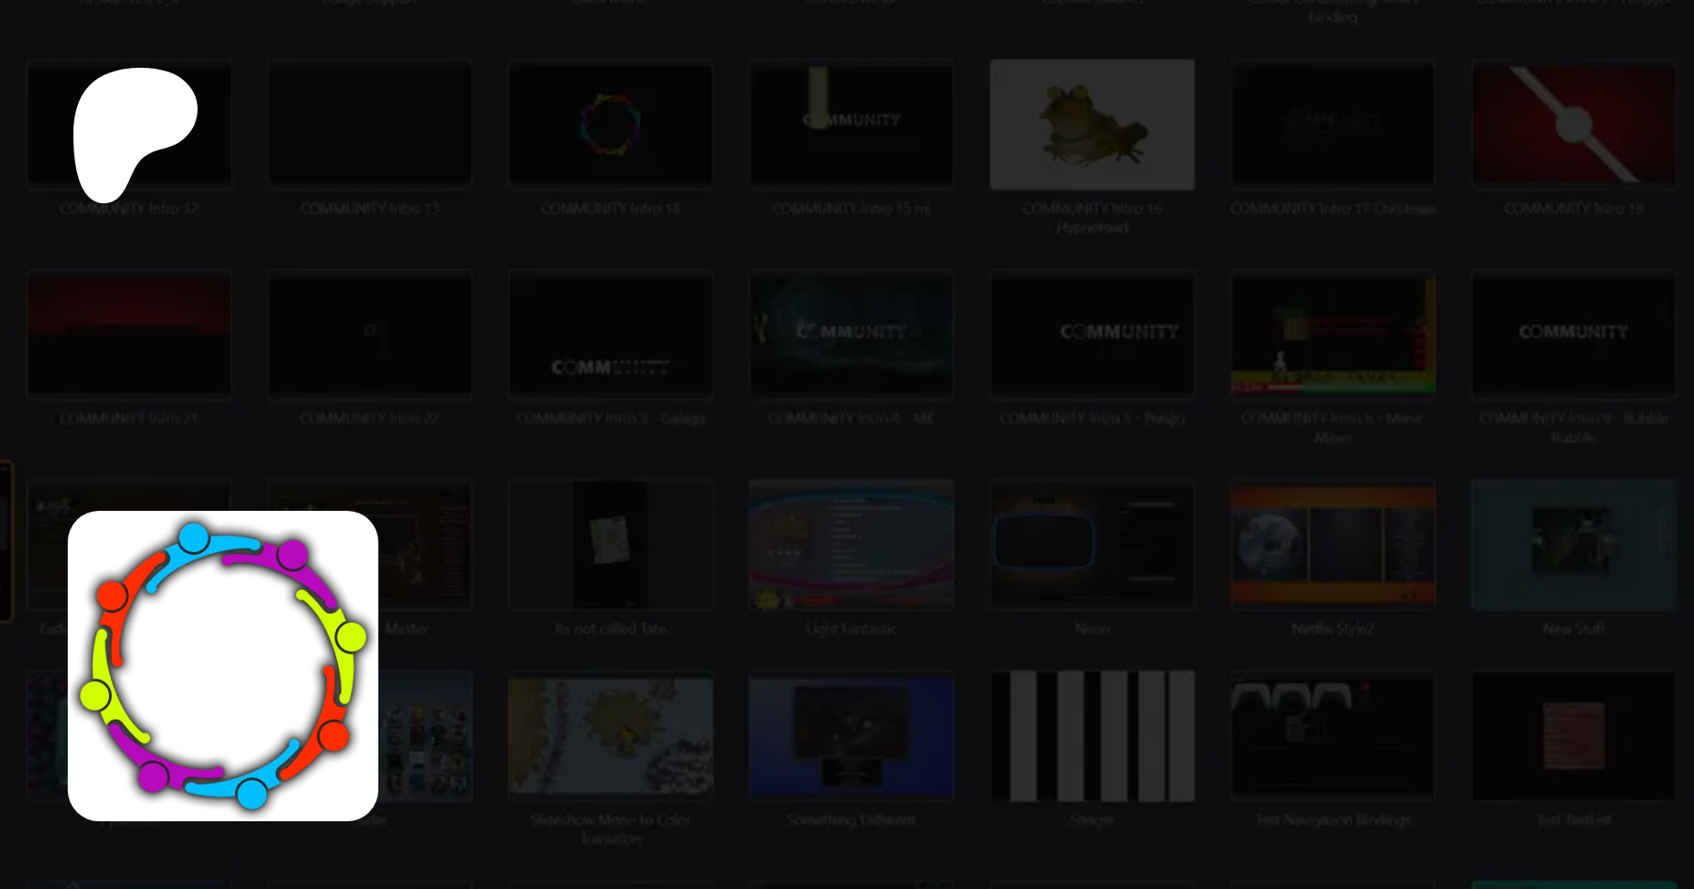Open the COMMUNITY Intro 21 thumbnail
This screenshot has width=1694, height=889.
129,334
